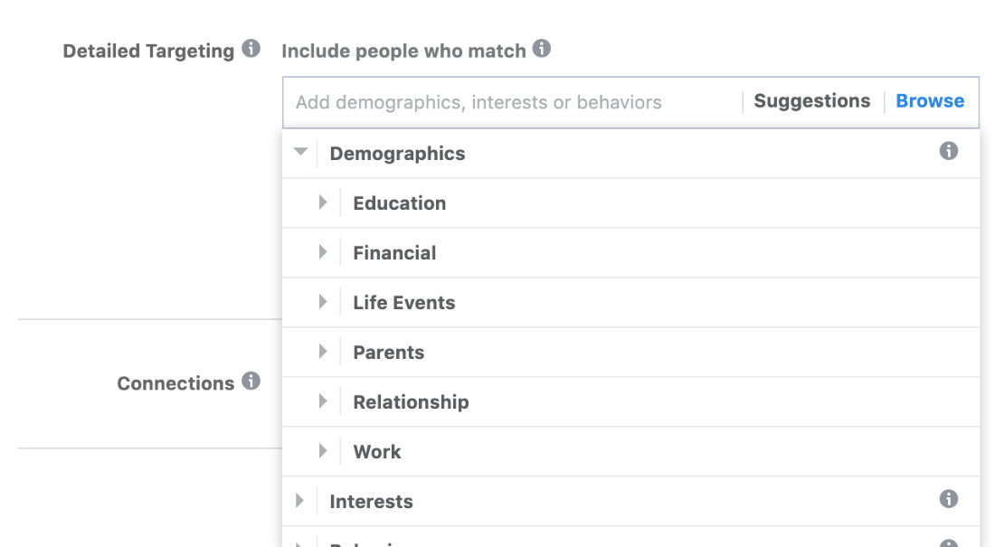Expand the Work subcategory arrow
This screenshot has height=547, width=995.
pyautogui.click(x=323, y=451)
